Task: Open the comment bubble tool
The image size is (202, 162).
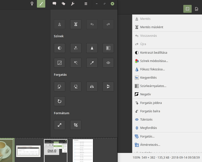Action: pyautogui.click(x=54, y=4)
